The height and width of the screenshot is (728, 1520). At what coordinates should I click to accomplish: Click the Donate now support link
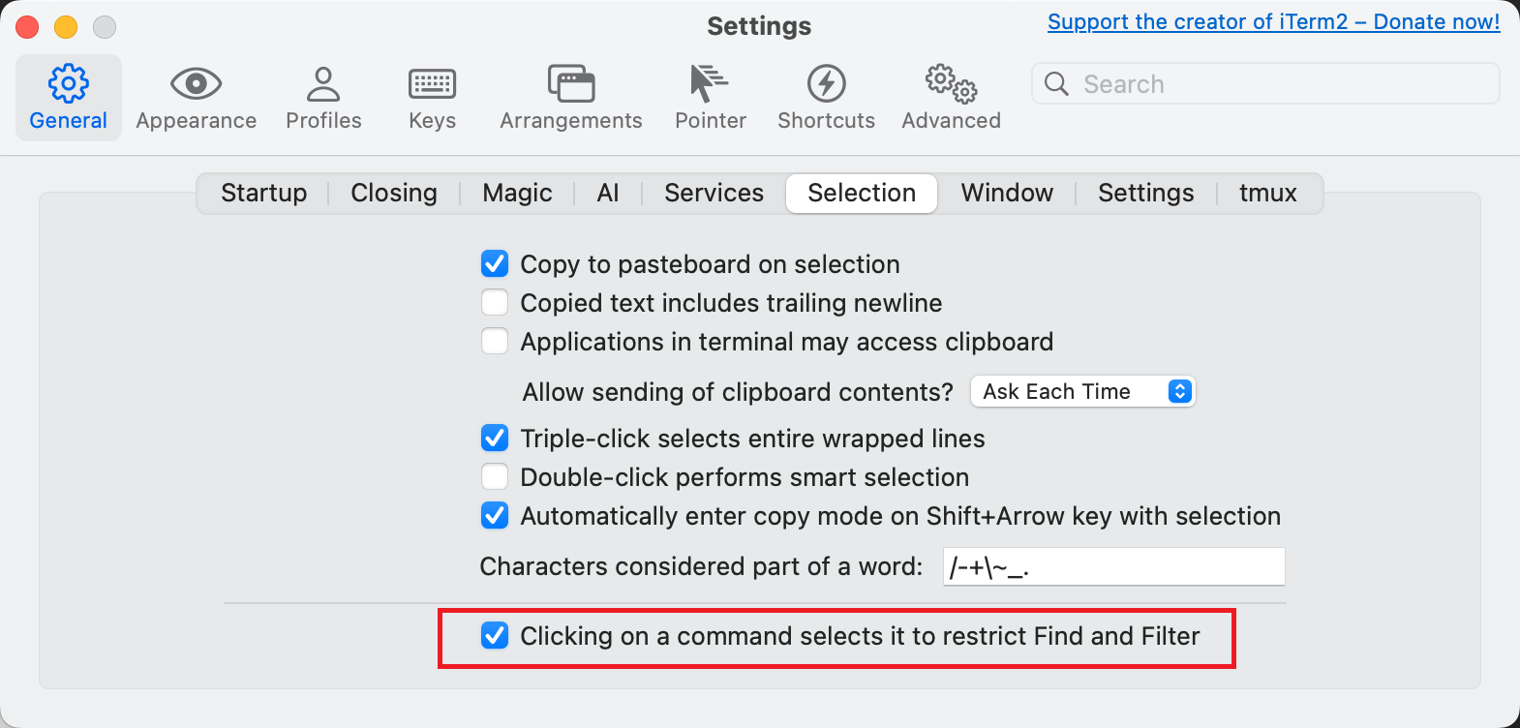pyautogui.click(x=1273, y=21)
